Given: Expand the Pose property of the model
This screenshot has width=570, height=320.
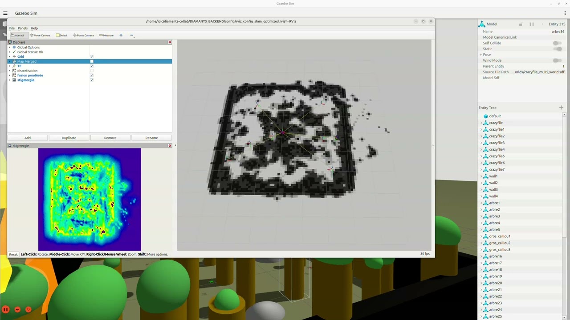Looking at the screenshot, I should [x=480, y=54].
